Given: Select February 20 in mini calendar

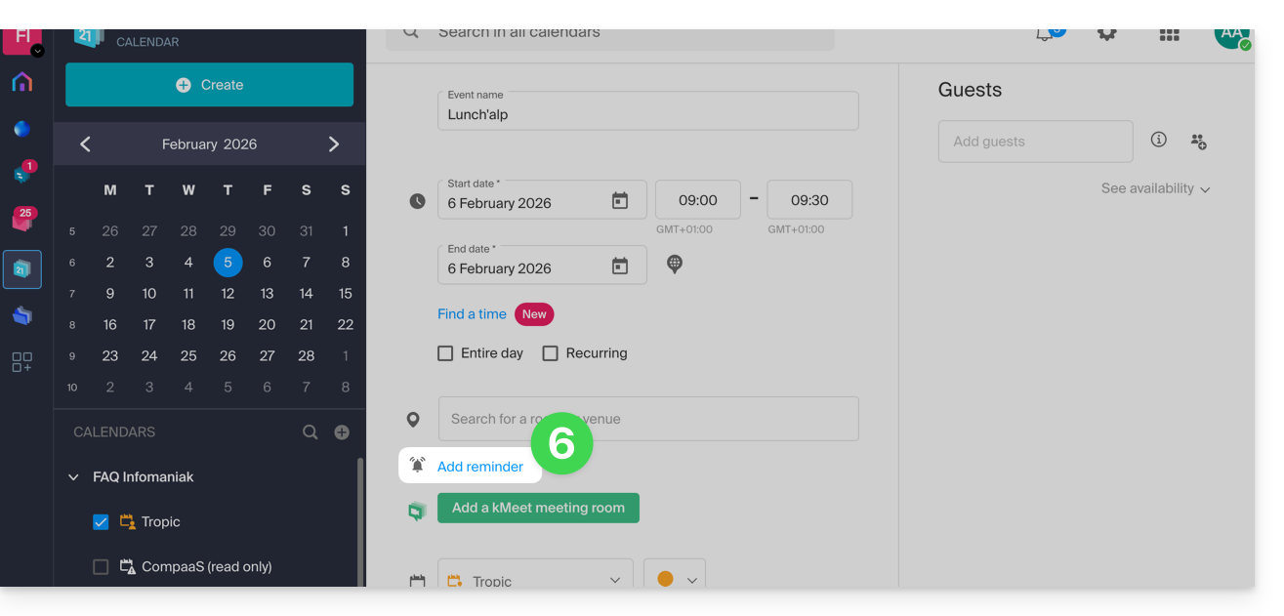Looking at the screenshot, I should click(x=267, y=325).
